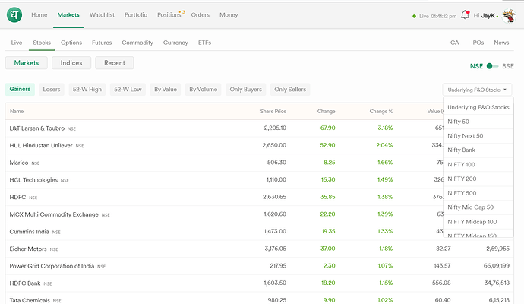This screenshot has height=304, width=524.
Task: Switch to the Stocks sub-tab
Action: pyautogui.click(x=42, y=43)
